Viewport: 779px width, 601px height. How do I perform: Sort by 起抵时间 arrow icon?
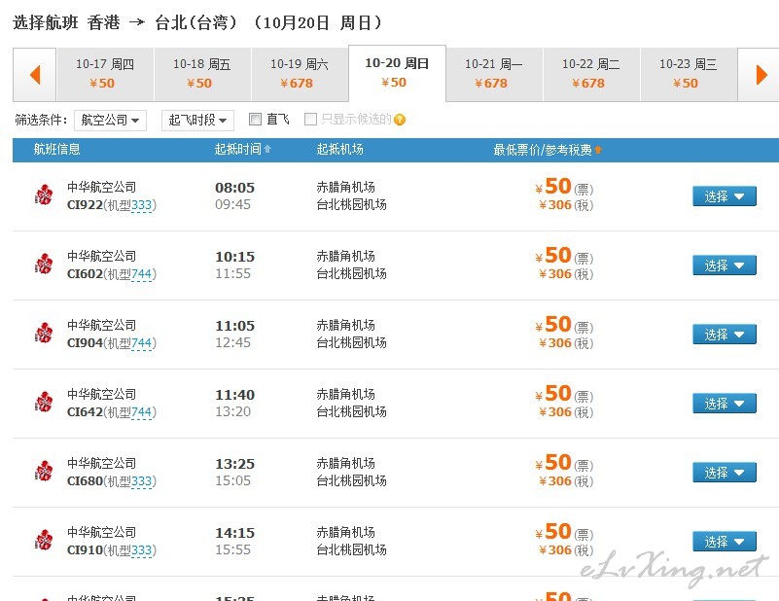(x=267, y=149)
